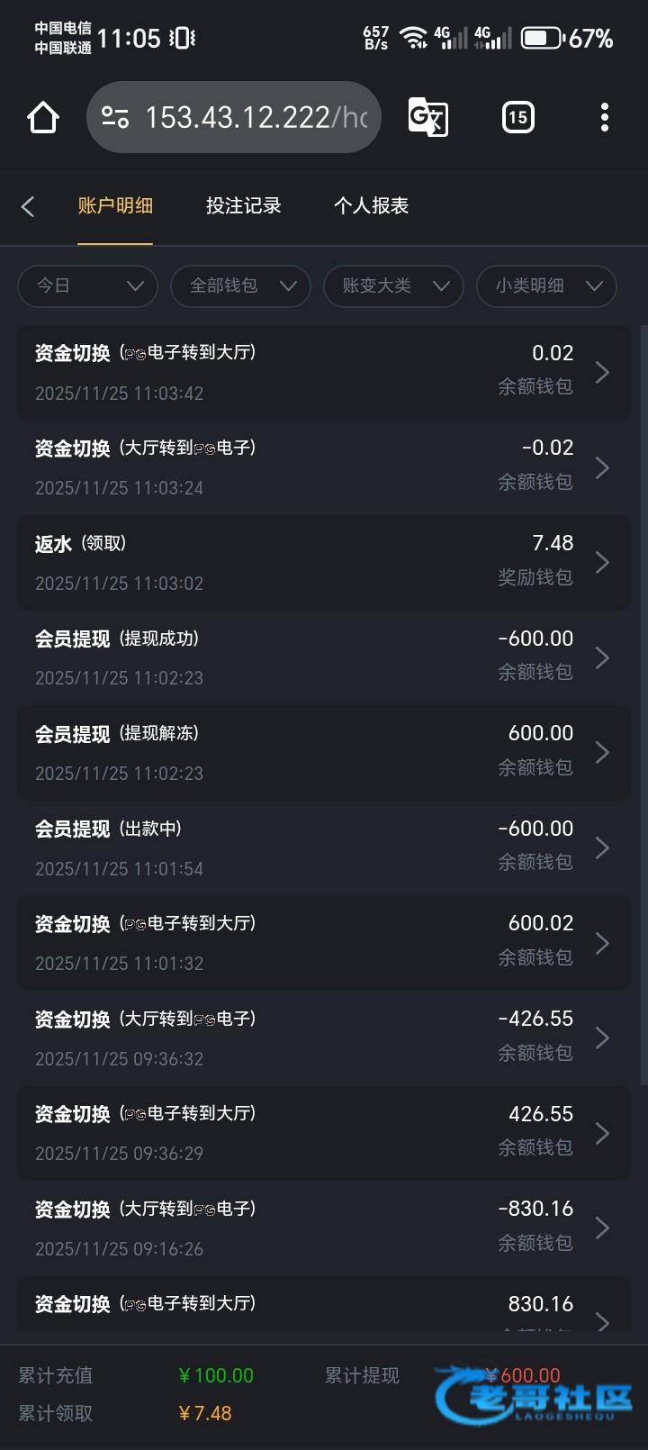The height and width of the screenshot is (1450, 648).
Task: Open the 小类明细 subcategory dropdown
Action: click(x=546, y=285)
